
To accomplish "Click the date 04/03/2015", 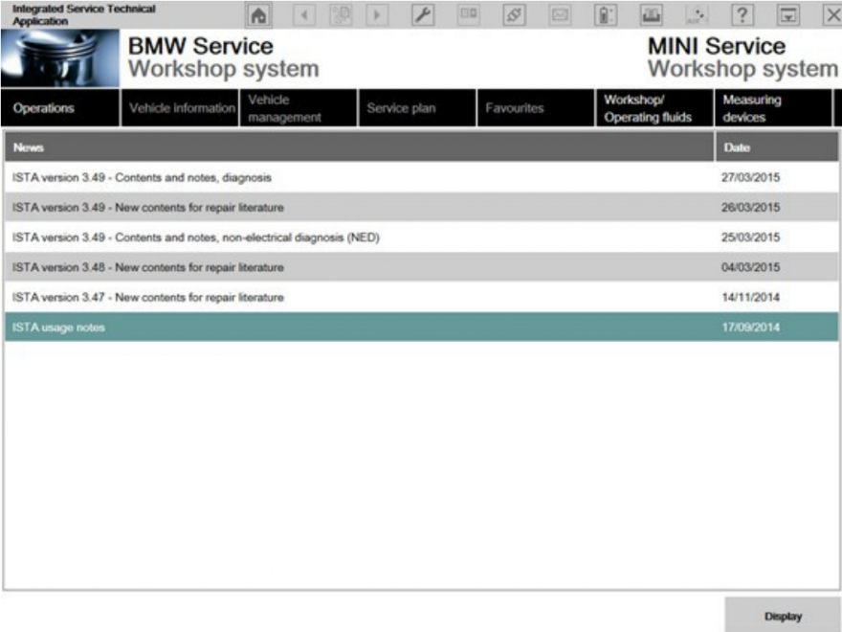I will coord(750,267).
